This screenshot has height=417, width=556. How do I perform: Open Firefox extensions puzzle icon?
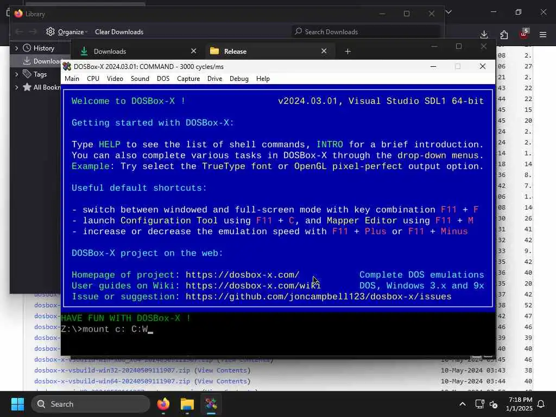[x=504, y=34]
